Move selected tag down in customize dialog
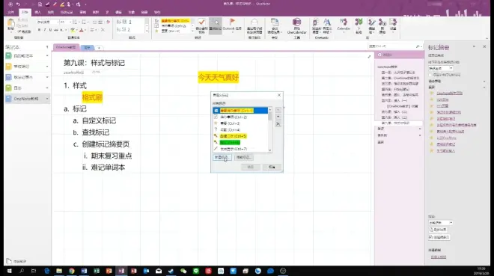The width and height of the screenshot is (494, 276). tap(278, 117)
